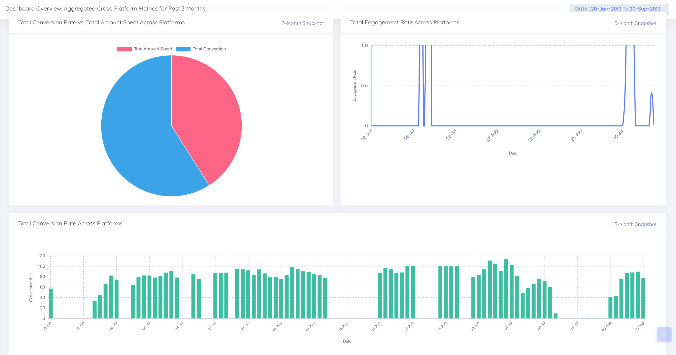The width and height of the screenshot is (676, 355).
Task: Hide the Total Conversion legend label
Action: [x=209, y=49]
